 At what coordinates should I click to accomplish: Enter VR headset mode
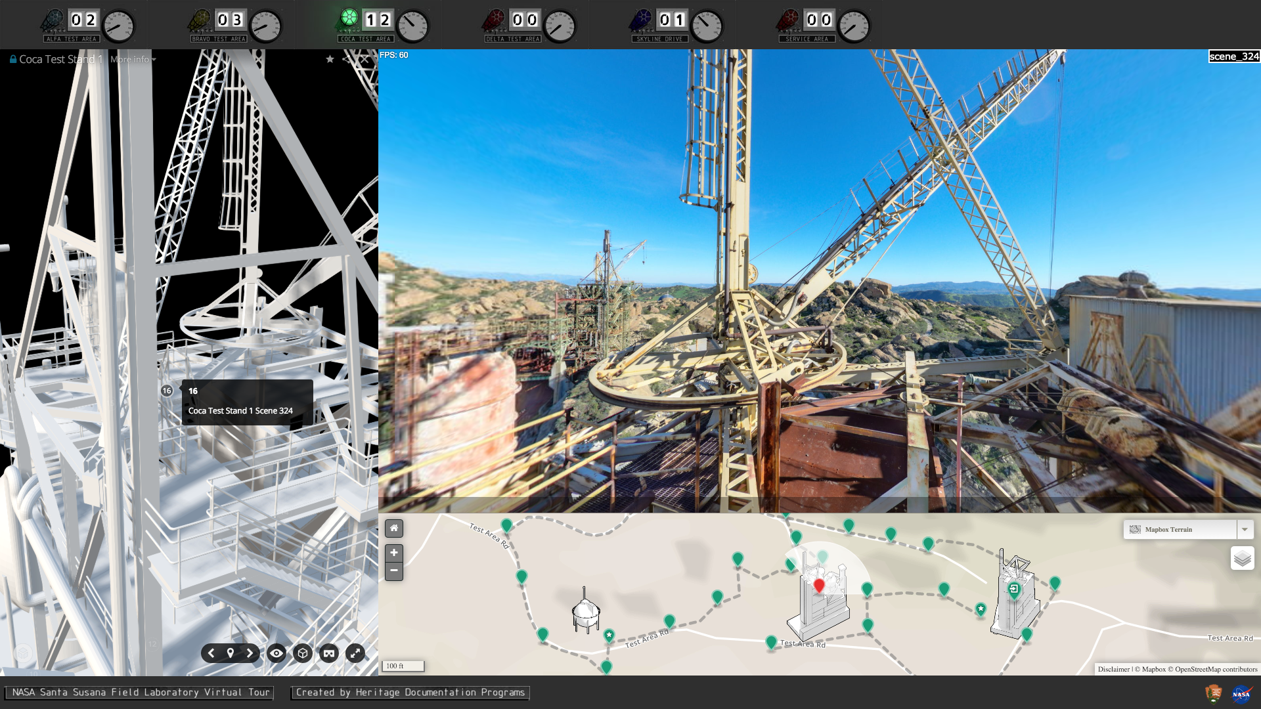tap(329, 653)
